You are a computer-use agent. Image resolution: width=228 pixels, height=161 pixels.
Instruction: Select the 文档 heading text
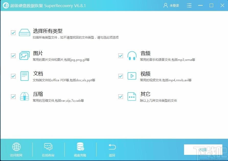[38, 74]
